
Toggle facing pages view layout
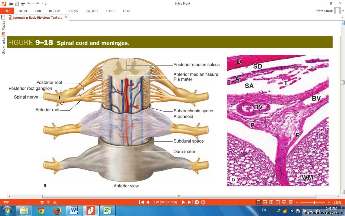[271, 202]
